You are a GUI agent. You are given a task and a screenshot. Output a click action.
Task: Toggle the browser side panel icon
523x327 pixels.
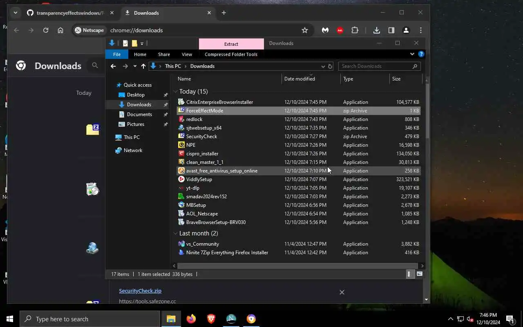click(391, 30)
